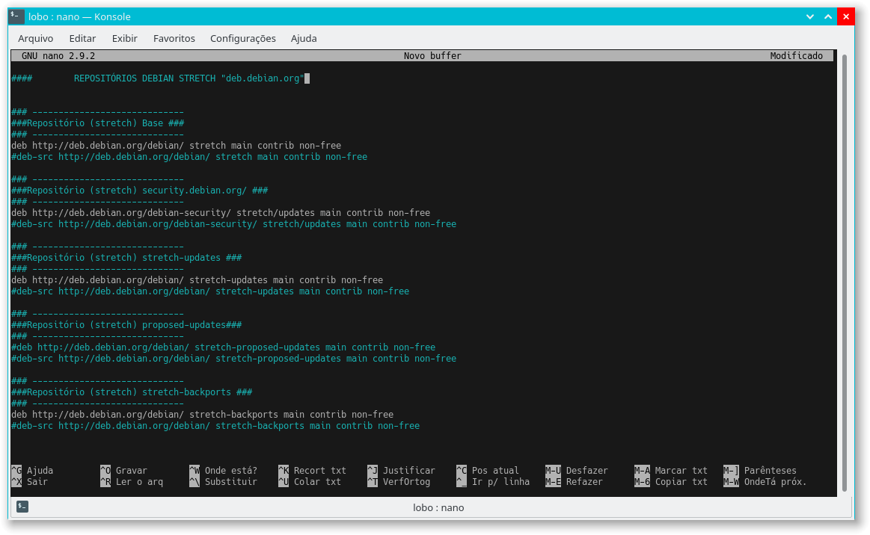The width and height of the screenshot is (870, 535).
Task: Click the 'REPOSITÓRIOS DEBIAN STRETCH' heading line
Action: [x=158, y=78]
